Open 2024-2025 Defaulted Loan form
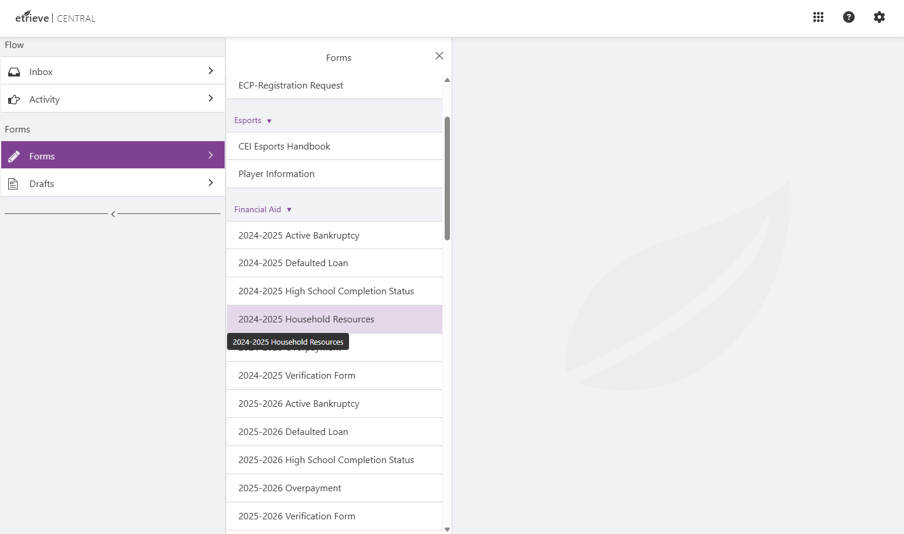904x534 pixels. click(334, 263)
